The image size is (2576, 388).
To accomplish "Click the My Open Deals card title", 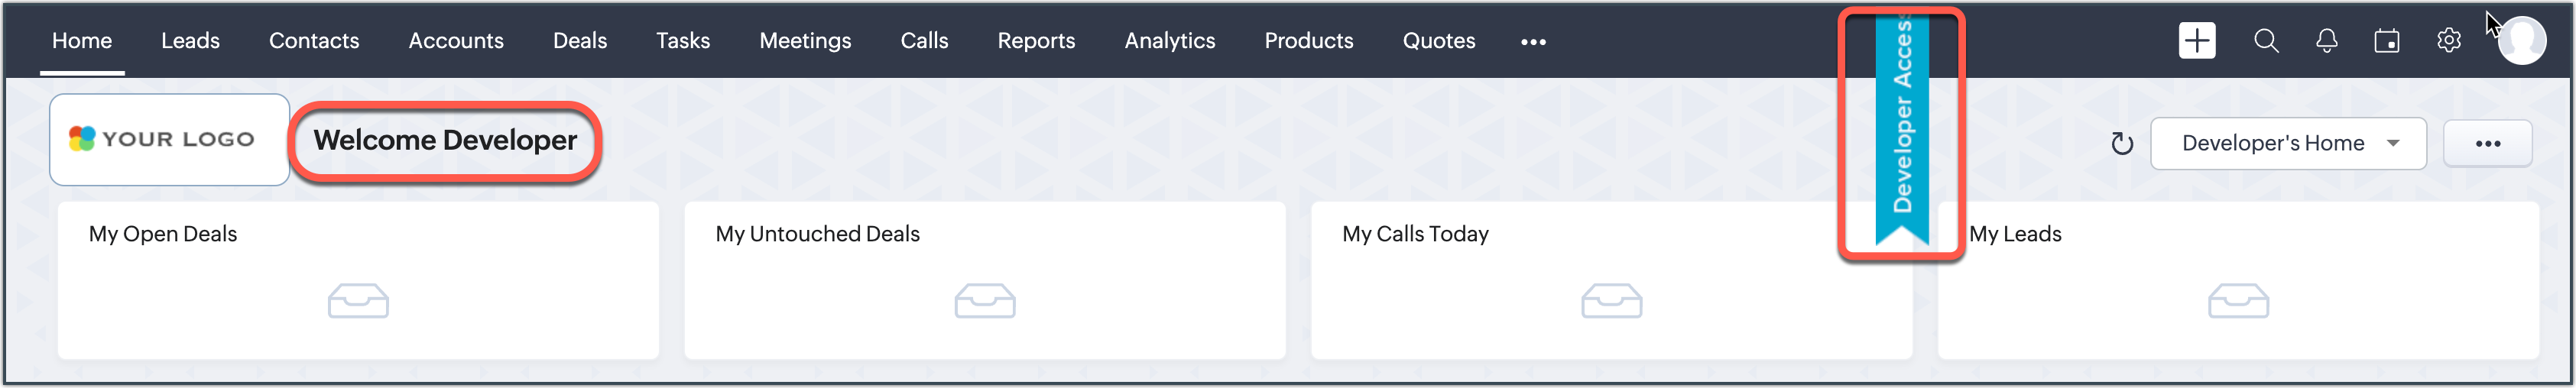I will 163,234.
